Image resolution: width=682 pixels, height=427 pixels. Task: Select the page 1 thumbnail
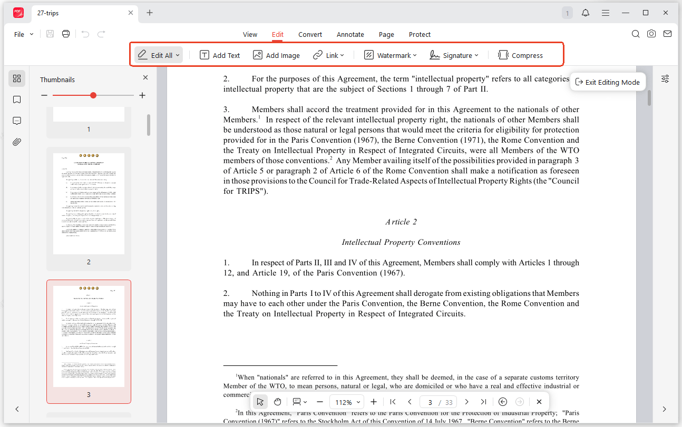pos(89,114)
